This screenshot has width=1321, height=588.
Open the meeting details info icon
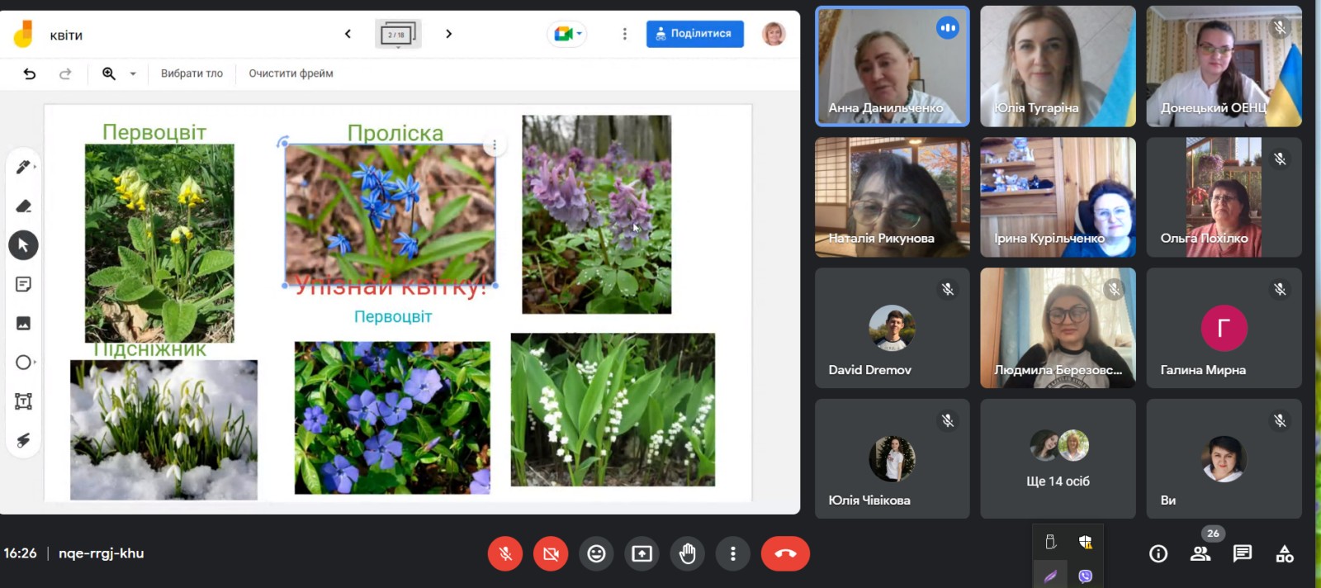coord(1158,554)
